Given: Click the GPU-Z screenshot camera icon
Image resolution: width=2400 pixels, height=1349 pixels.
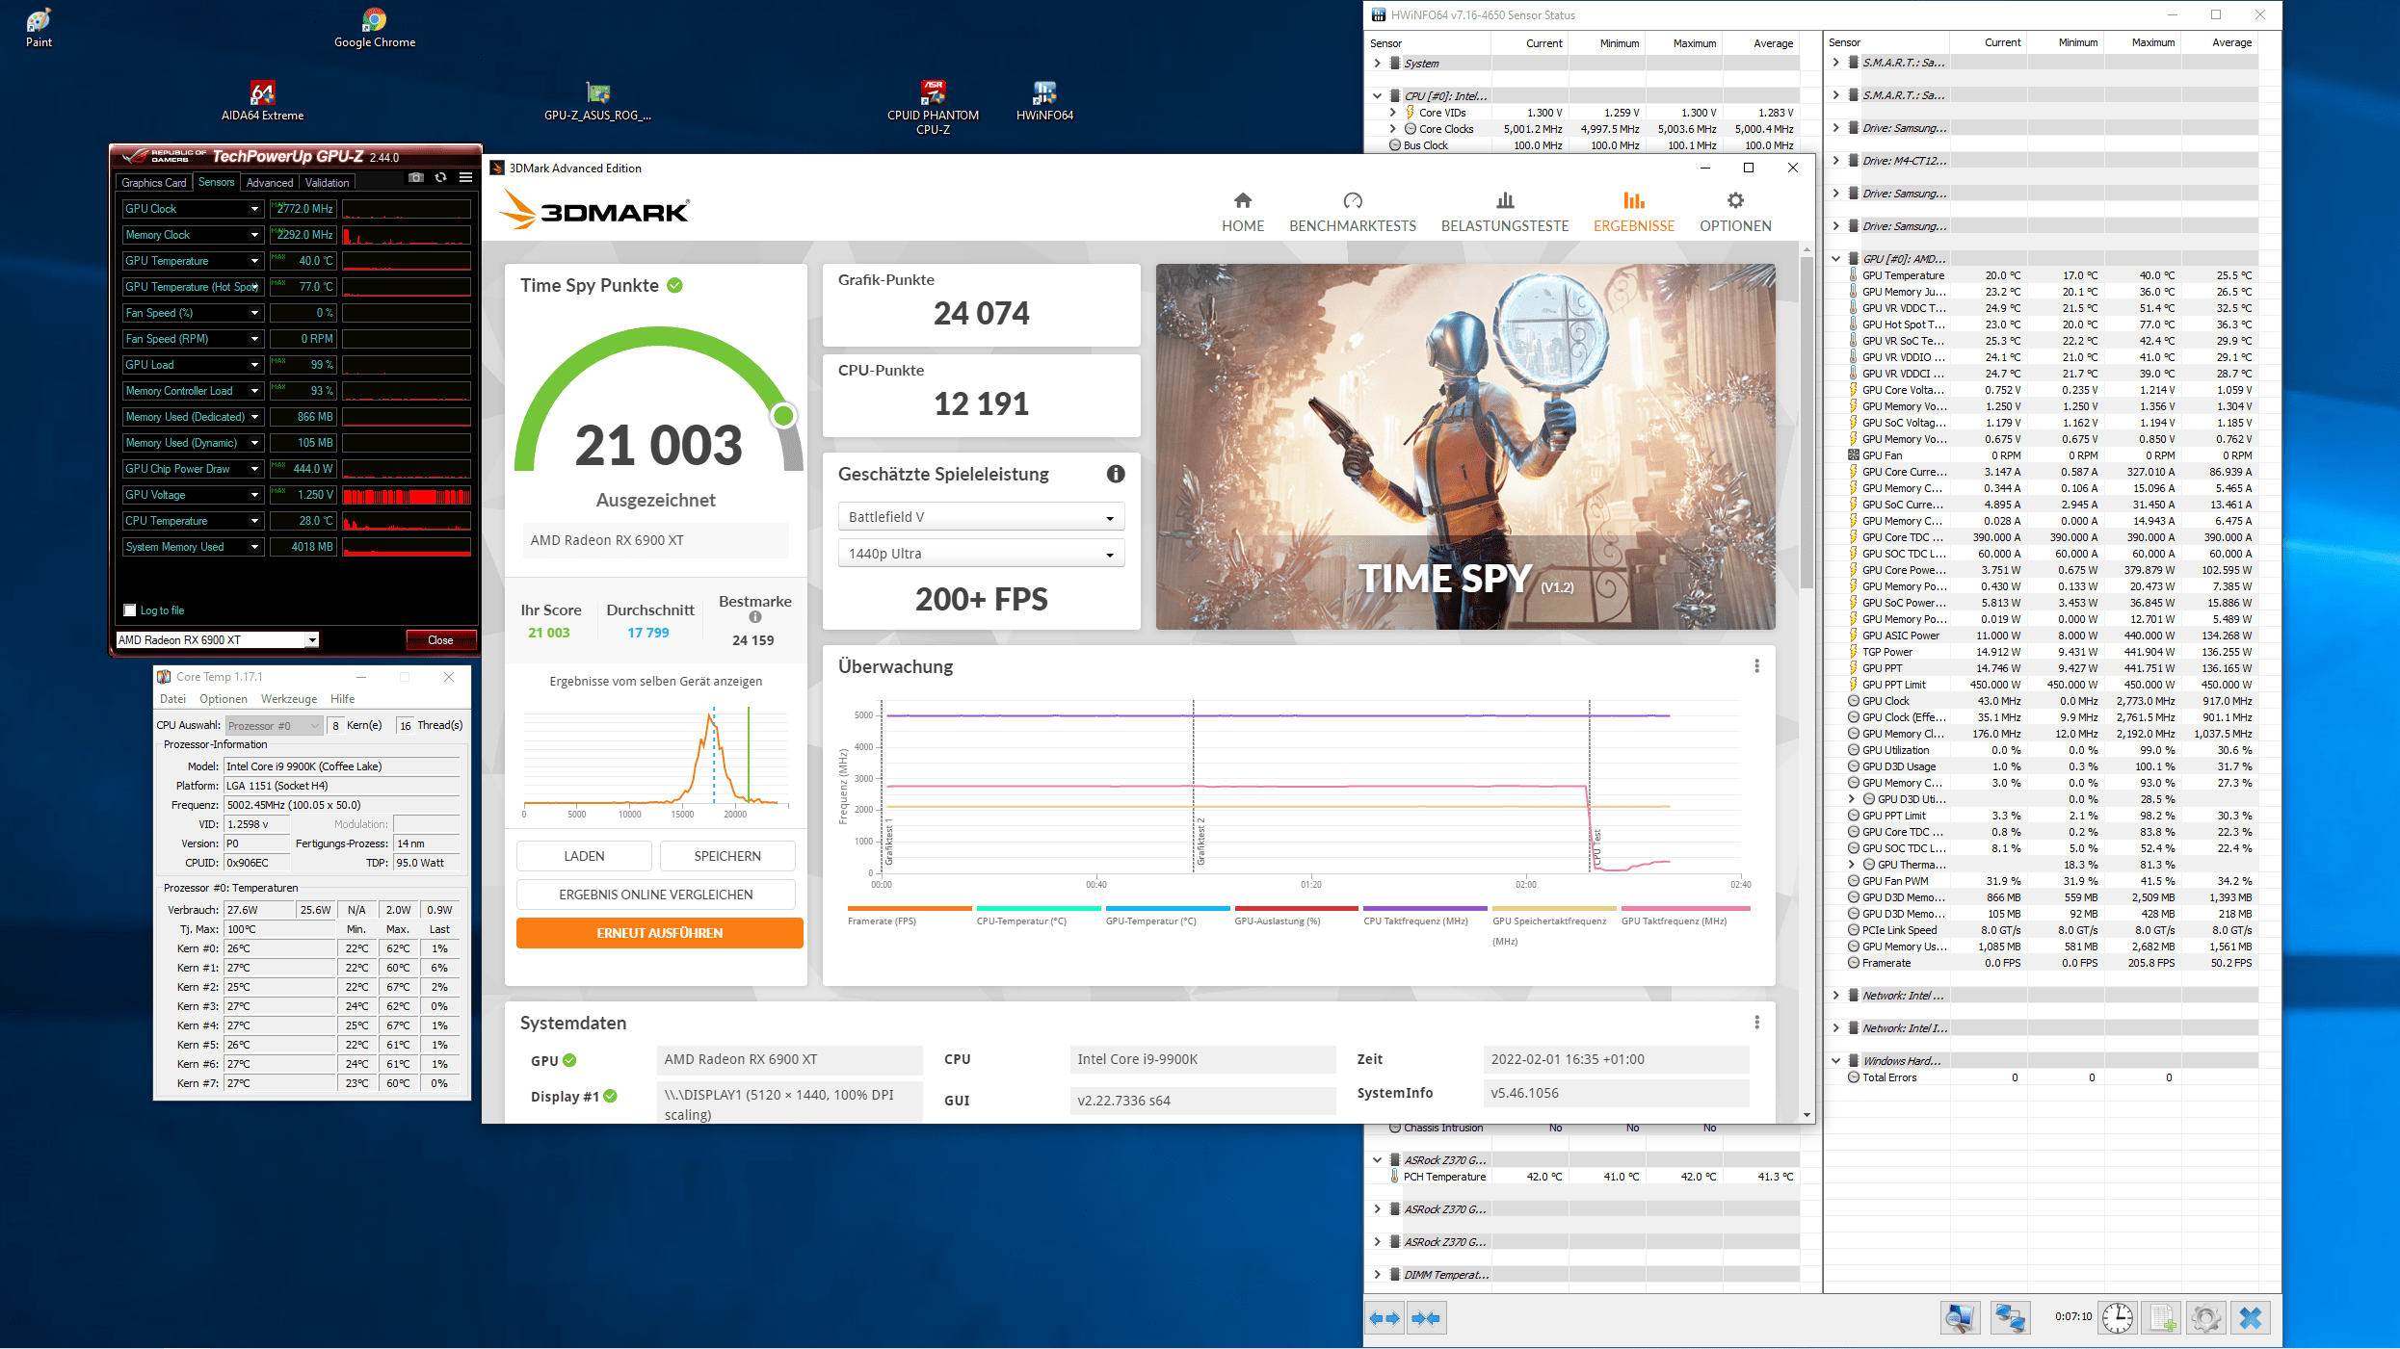Looking at the screenshot, I should 416,178.
